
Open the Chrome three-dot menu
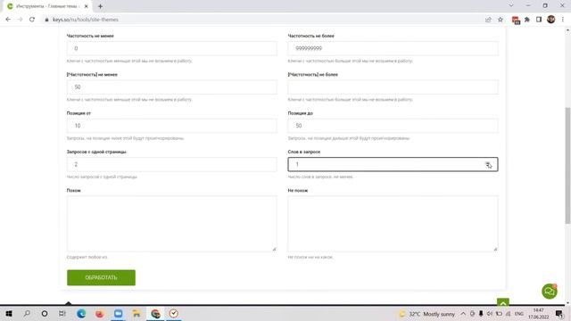click(563, 20)
